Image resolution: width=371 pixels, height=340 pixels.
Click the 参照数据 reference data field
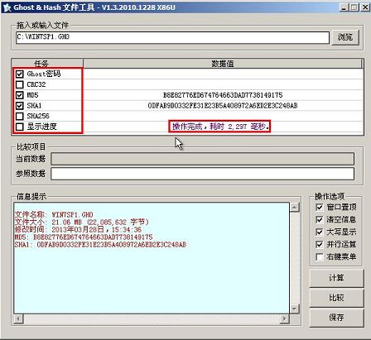[x=203, y=174]
